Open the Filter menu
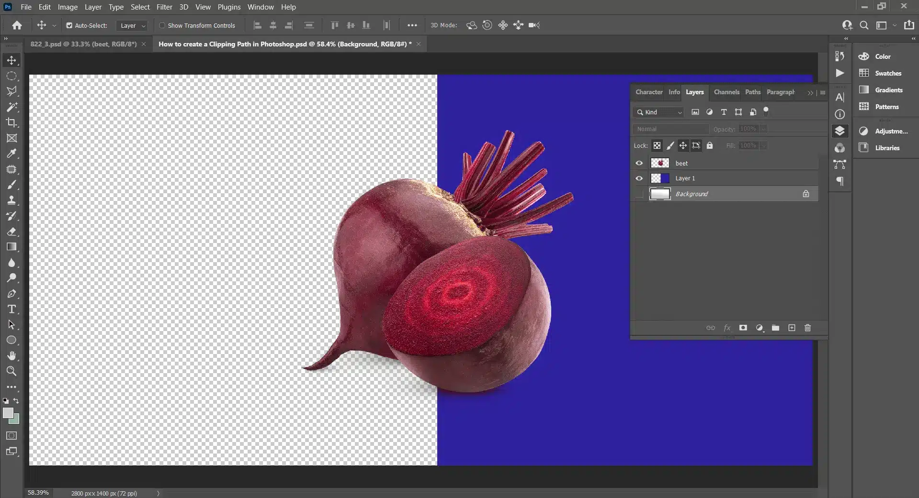Viewport: 919px width, 498px height. [x=164, y=7]
